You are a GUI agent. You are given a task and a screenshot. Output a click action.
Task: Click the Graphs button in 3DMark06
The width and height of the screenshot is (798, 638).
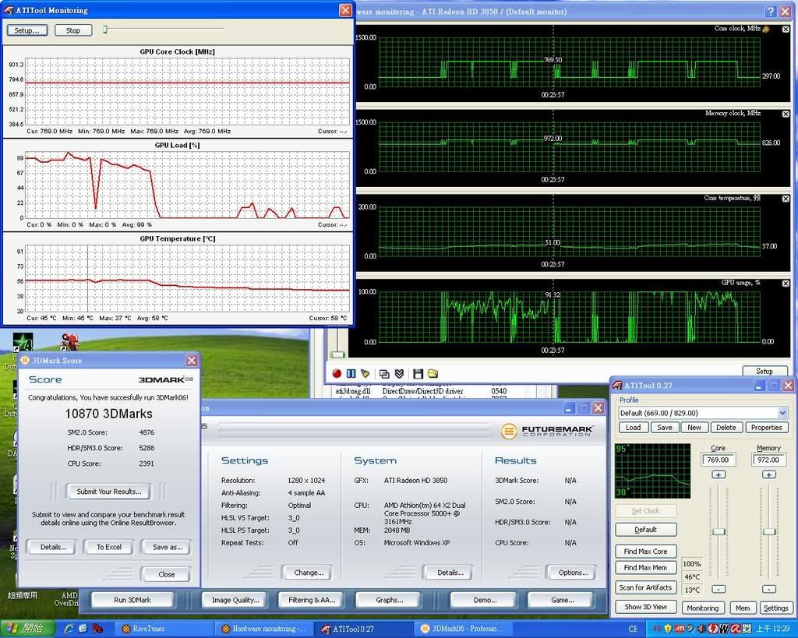(390, 601)
